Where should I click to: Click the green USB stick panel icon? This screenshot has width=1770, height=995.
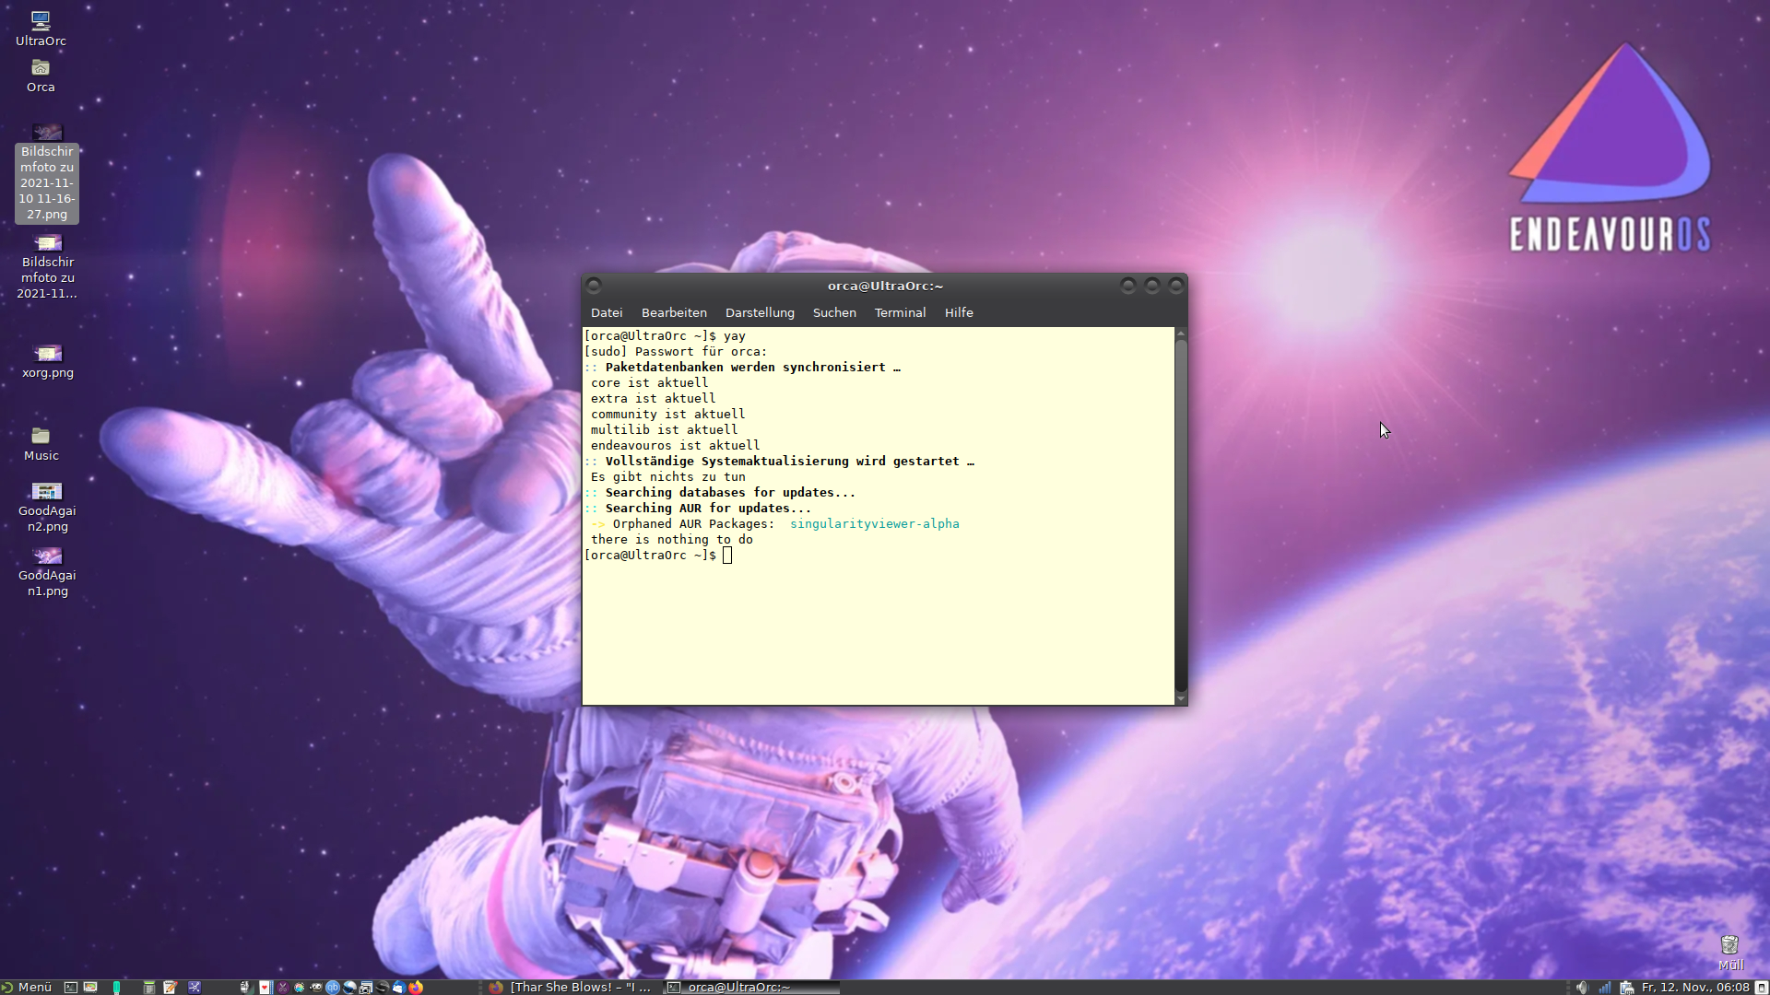116,988
